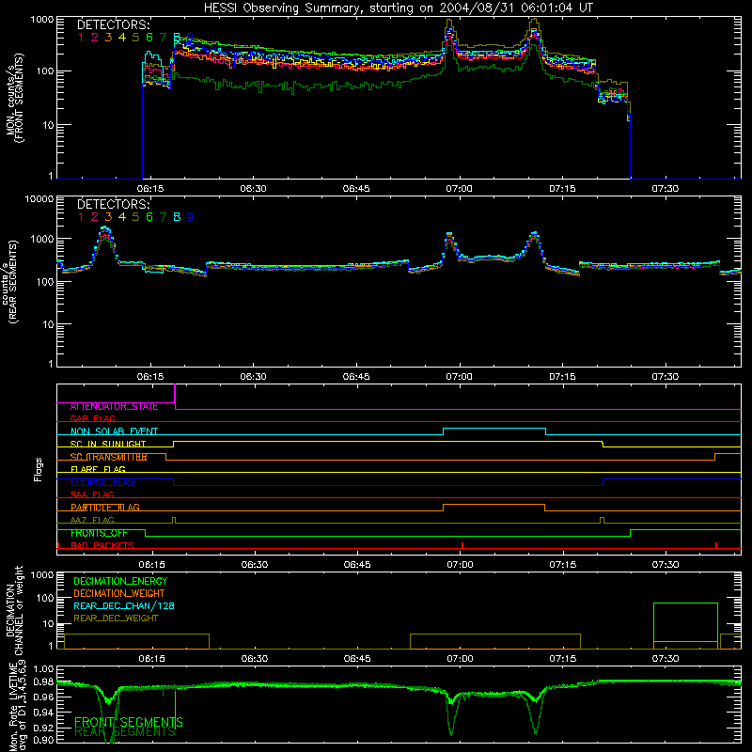Click DETECTORS: label in front segments plot
The image size is (752, 752).
click(x=113, y=25)
